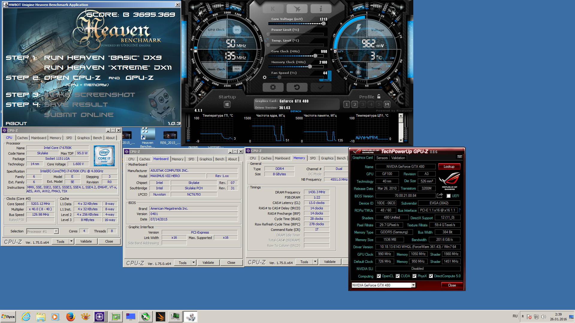The height and width of the screenshot is (323, 575).
Task: Click DETACH link in Afterburner
Action: click(x=296, y=111)
